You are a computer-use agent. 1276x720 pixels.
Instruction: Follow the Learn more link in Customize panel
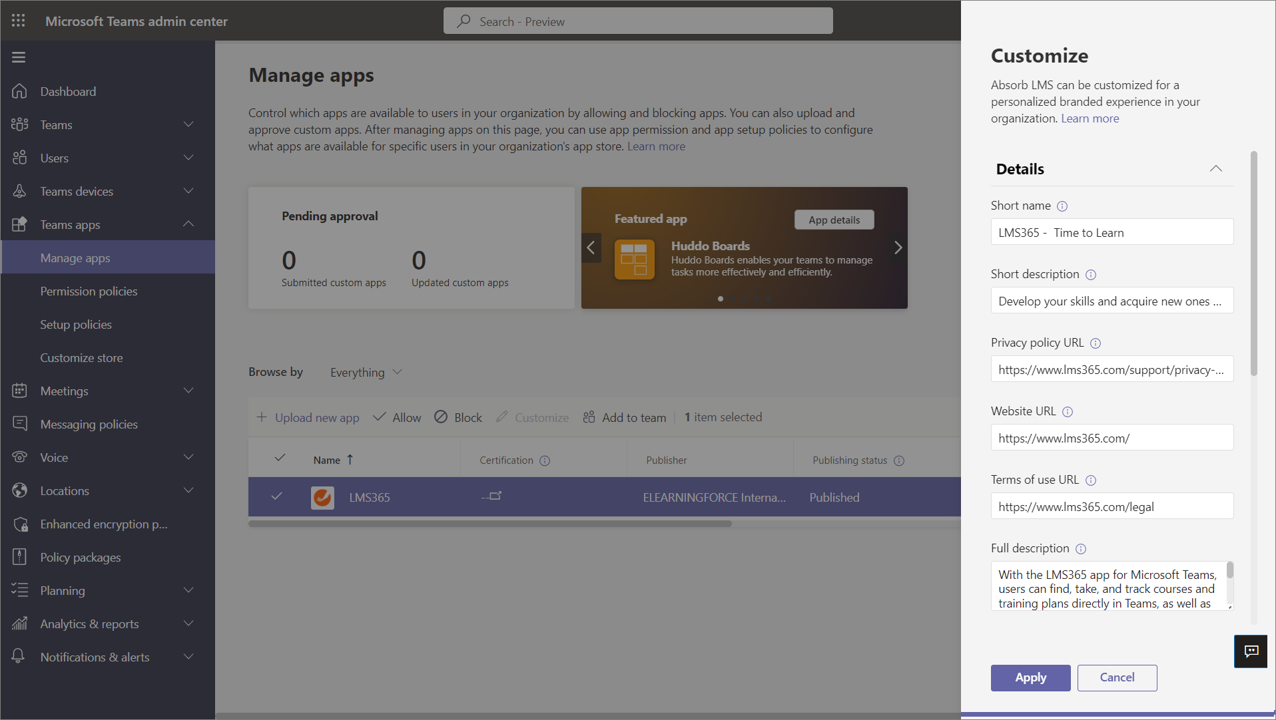pyautogui.click(x=1090, y=118)
